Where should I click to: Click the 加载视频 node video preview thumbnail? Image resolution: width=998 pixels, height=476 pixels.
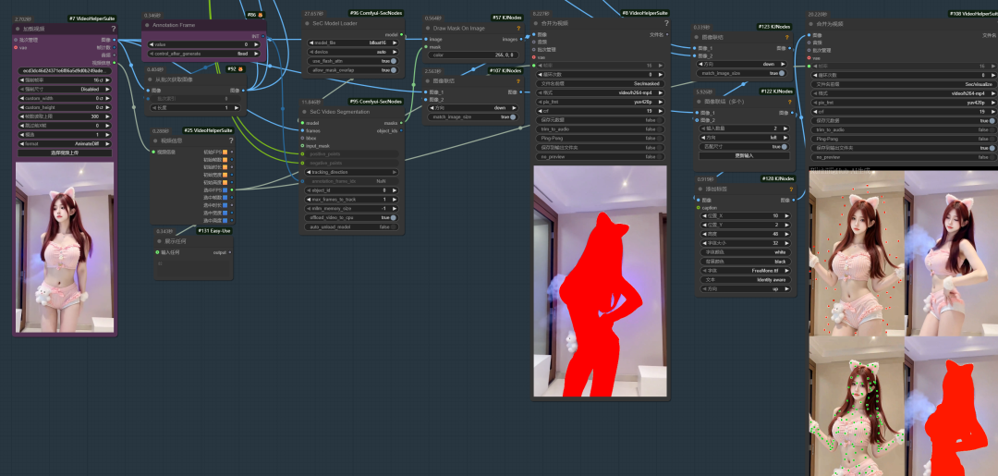coord(65,247)
